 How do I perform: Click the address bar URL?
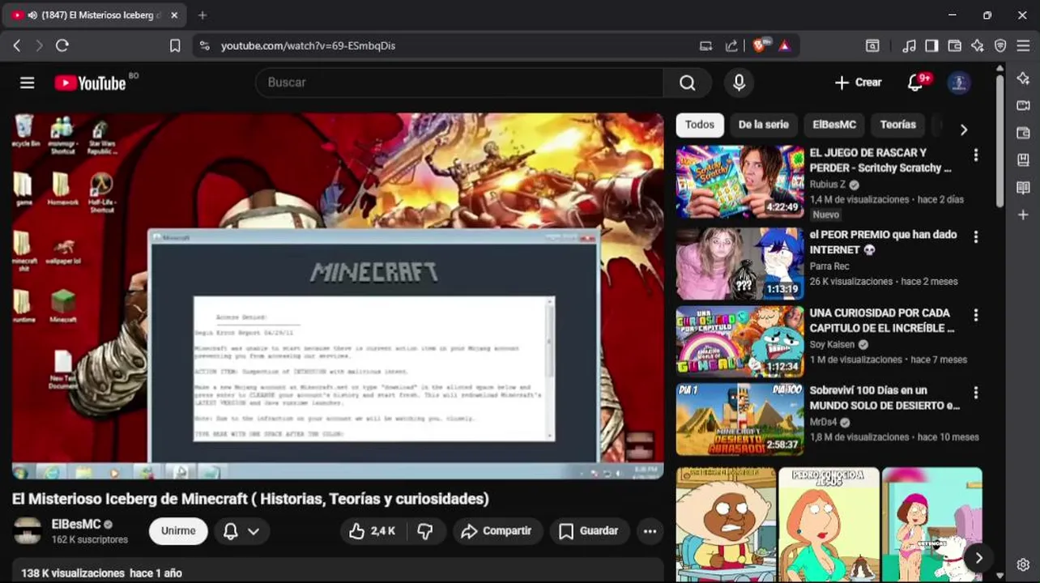308,46
